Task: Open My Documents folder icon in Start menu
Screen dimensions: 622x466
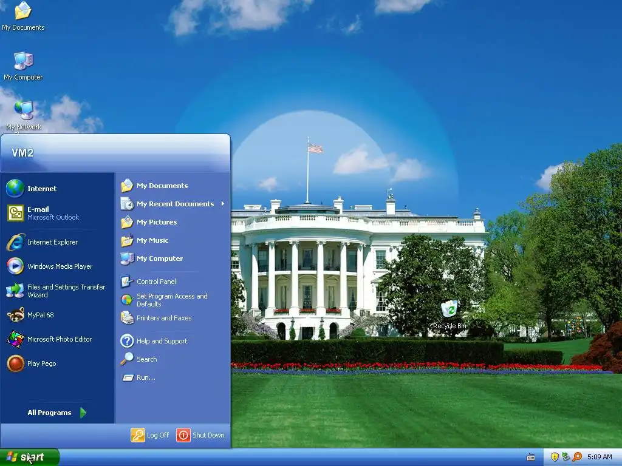Action: pyautogui.click(x=127, y=186)
